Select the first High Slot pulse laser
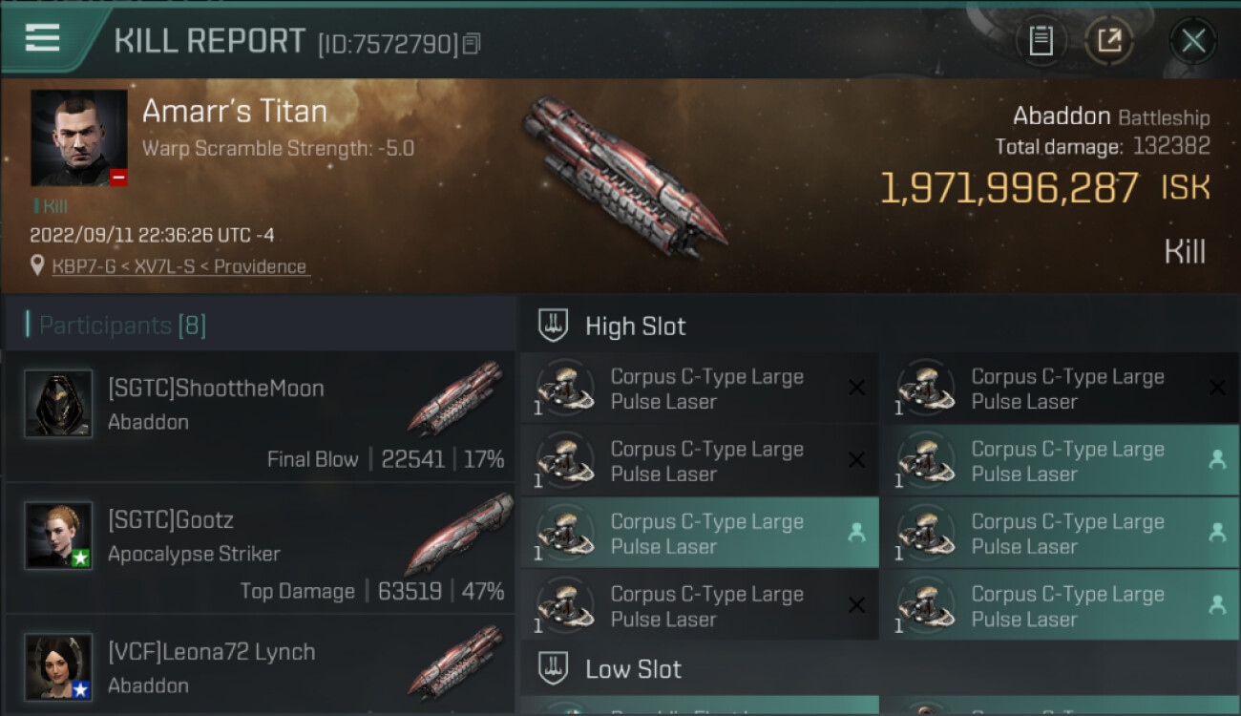Screen dimensions: 1241x716 (x=699, y=389)
